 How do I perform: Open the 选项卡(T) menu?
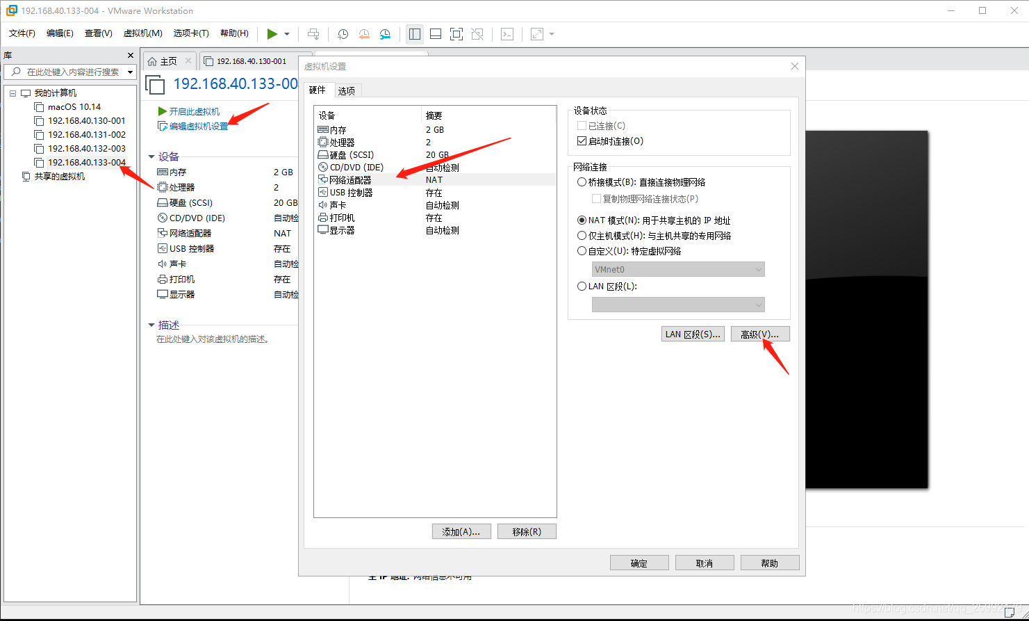191,33
